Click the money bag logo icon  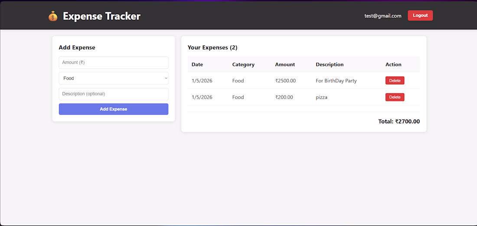[53, 16]
